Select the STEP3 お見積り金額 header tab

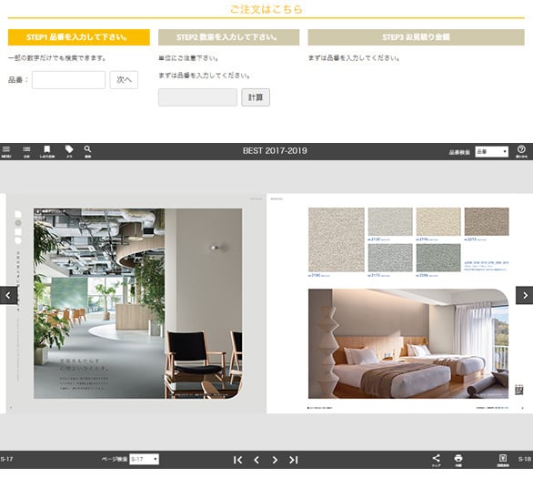416,37
